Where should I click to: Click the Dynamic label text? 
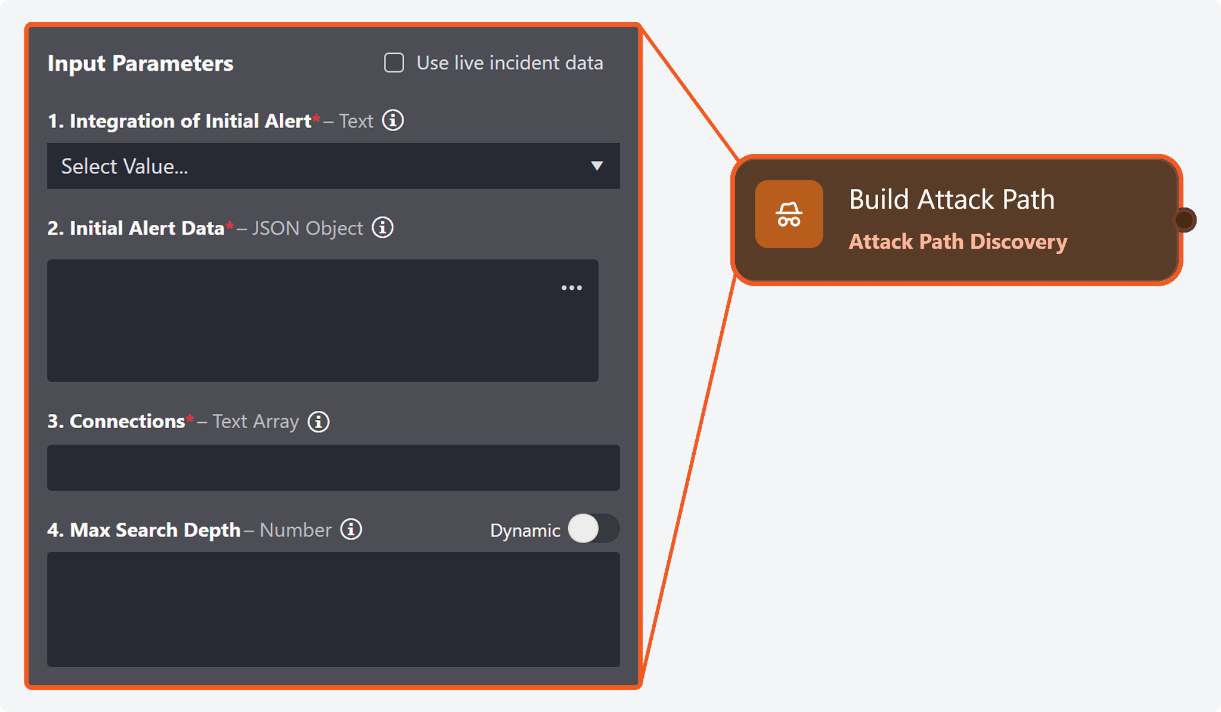point(525,530)
